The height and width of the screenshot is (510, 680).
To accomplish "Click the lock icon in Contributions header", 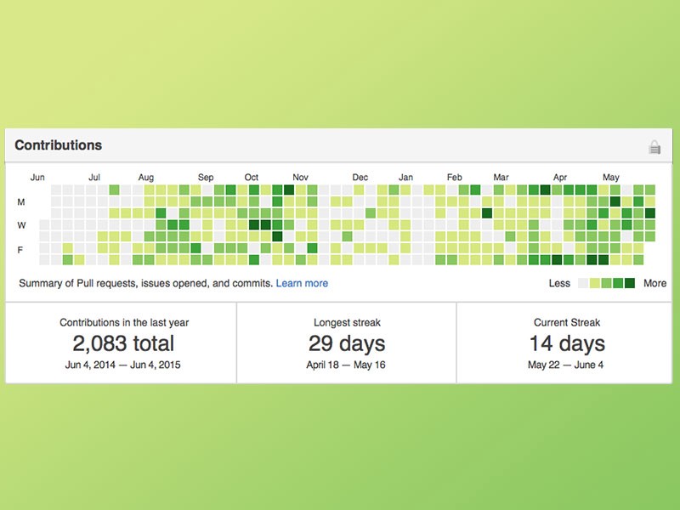I will (x=654, y=147).
